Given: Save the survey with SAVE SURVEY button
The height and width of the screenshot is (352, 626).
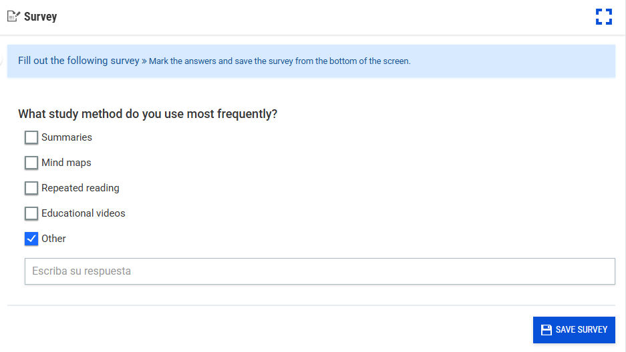Looking at the screenshot, I should pyautogui.click(x=574, y=330).
